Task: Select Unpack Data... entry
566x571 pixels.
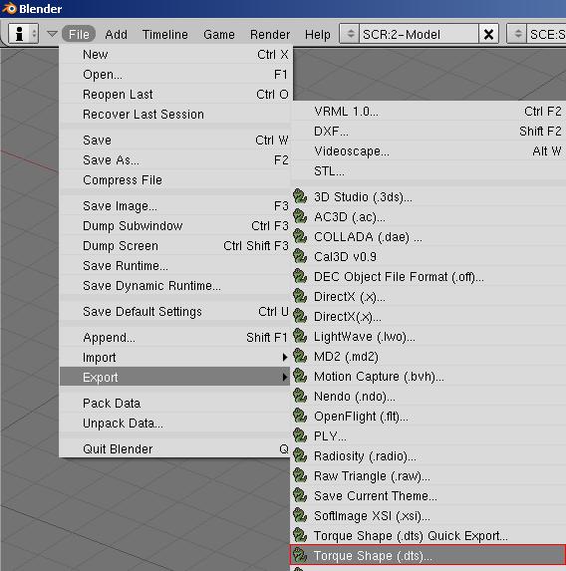Action: 174,423
